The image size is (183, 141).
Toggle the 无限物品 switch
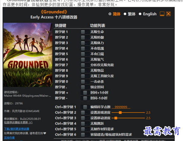point(85,70)
